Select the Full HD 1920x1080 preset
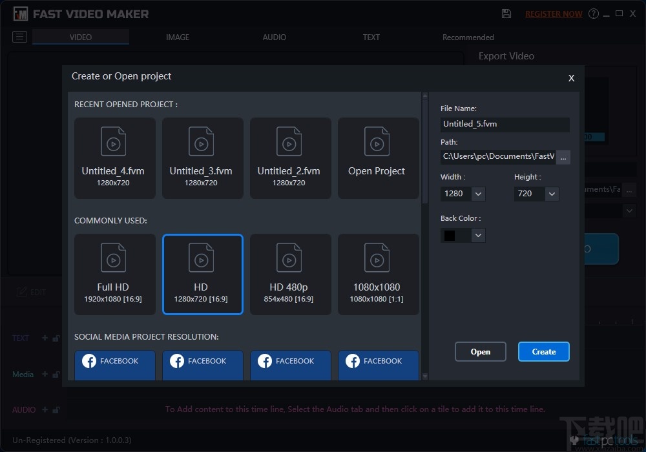 click(x=115, y=274)
